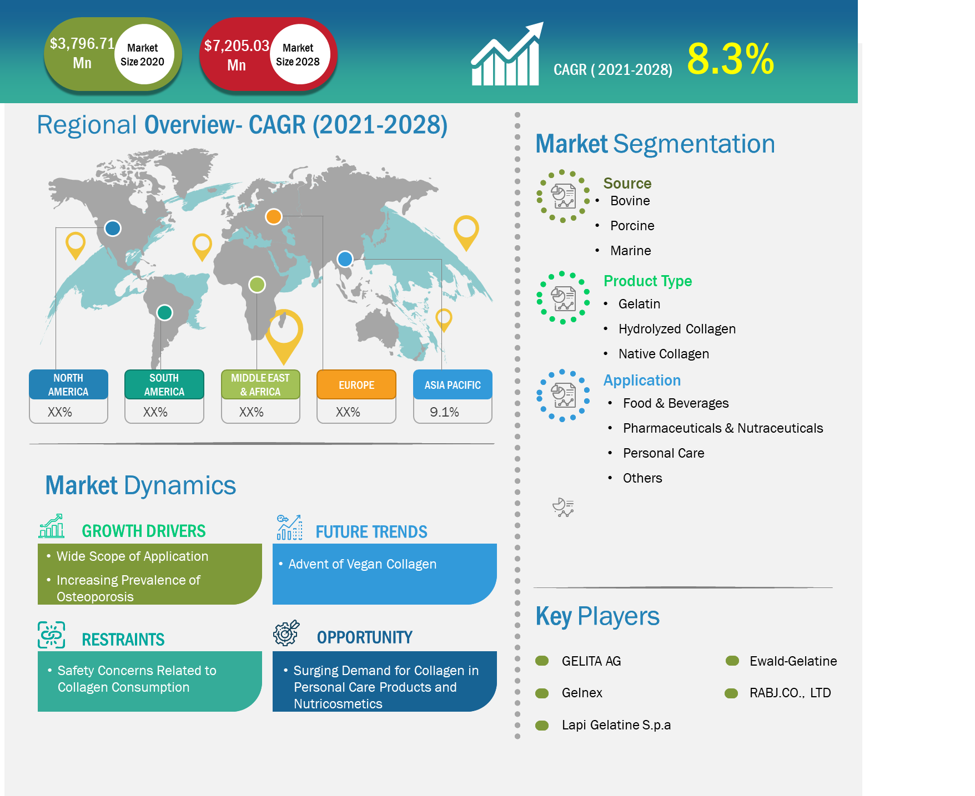
Task: Click the Bovine source item
Action: click(x=630, y=201)
